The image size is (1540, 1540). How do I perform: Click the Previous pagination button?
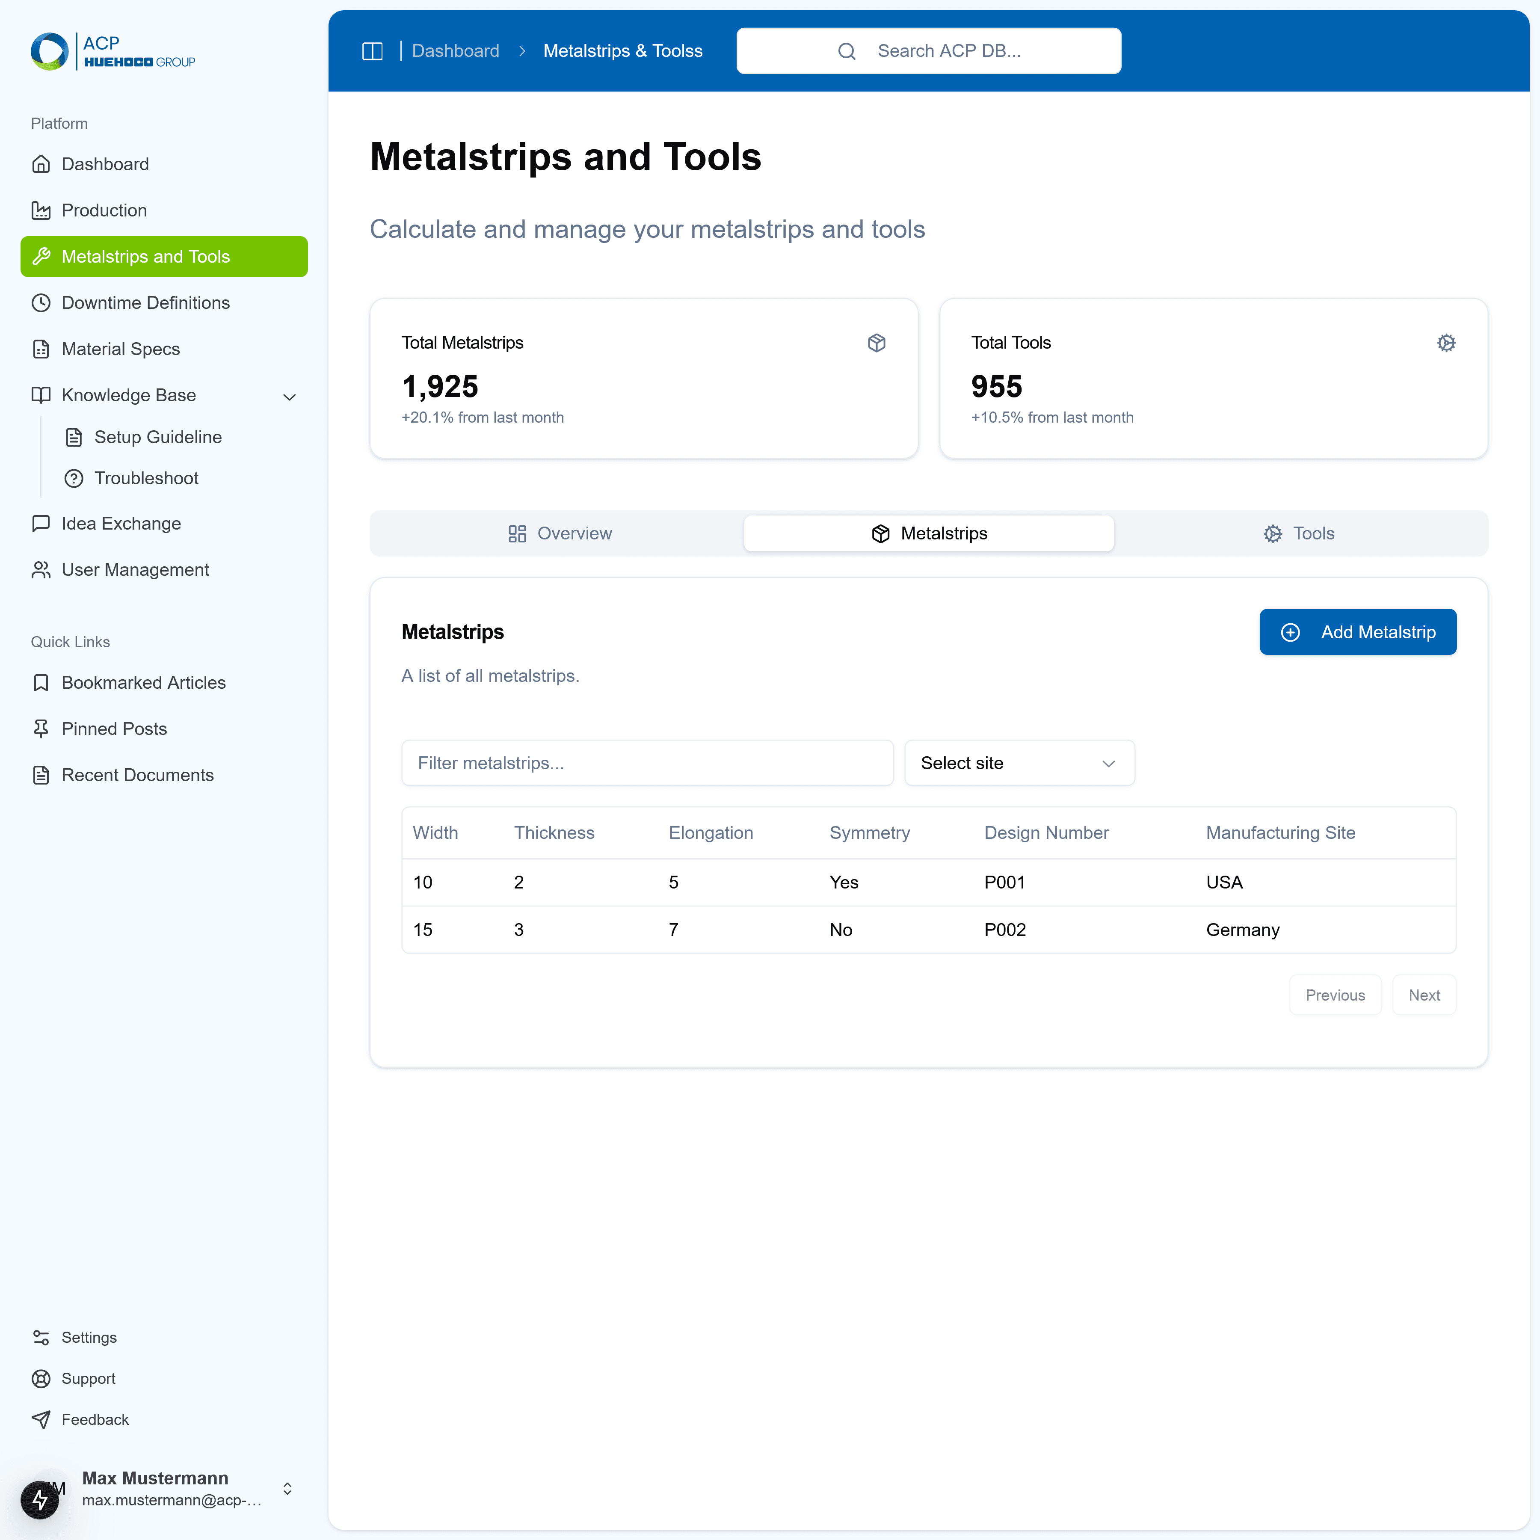point(1335,994)
